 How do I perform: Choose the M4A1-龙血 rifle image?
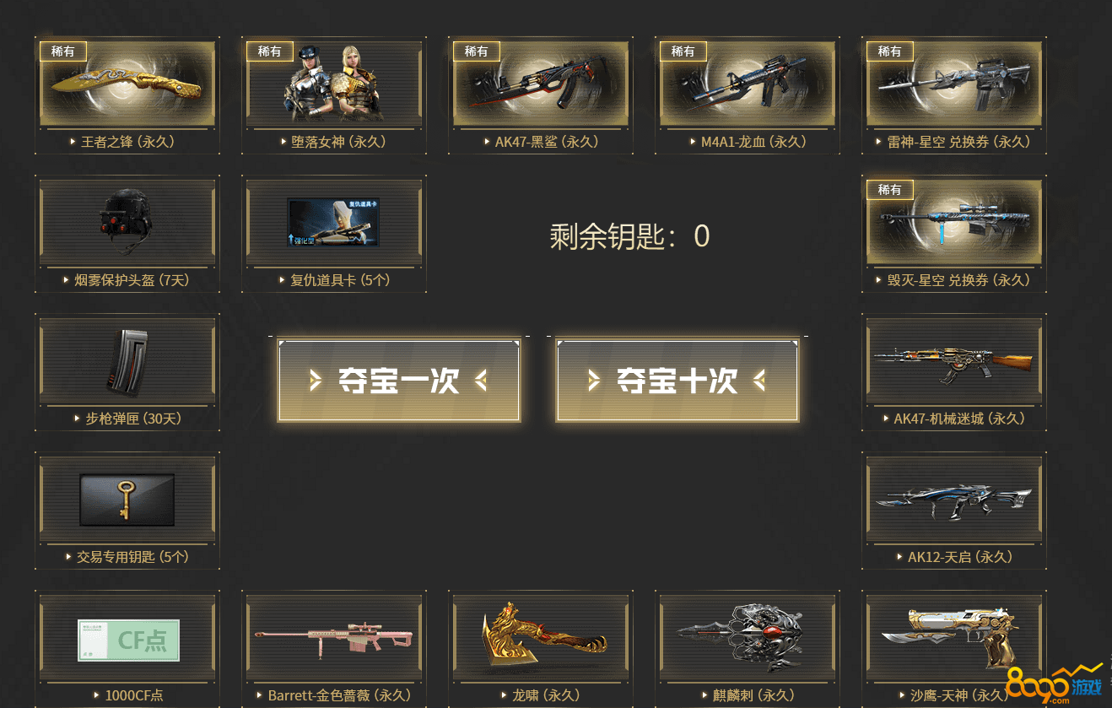pyautogui.click(x=748, y=84)
